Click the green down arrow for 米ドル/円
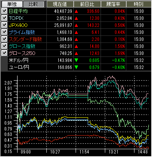Image resolution: width=152 pixels, height=157 pixels. pos(76,60)
